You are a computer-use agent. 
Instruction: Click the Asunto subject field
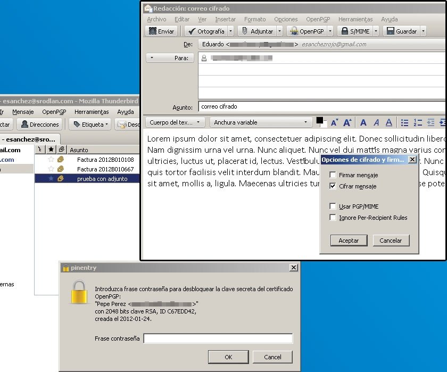click(x=322, y=106)
